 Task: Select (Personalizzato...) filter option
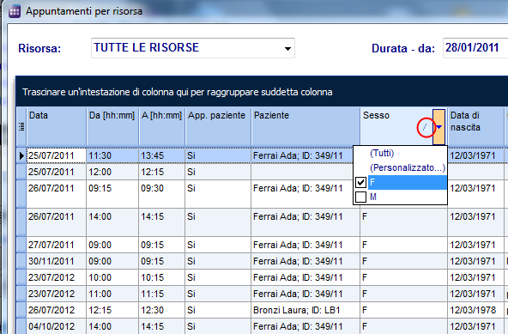[x=408, y=167]
